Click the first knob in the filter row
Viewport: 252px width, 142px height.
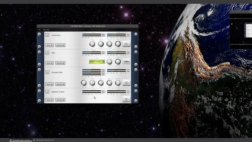(109, 62)
